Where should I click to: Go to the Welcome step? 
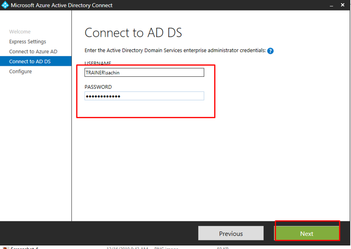[20, 32]
